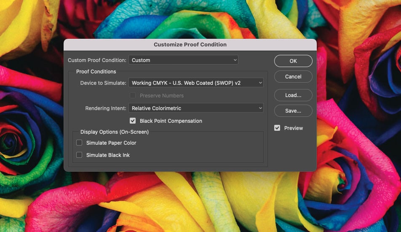Click the Display Options (On-Screen) label
Screen dimensions: 401x232
115,132
